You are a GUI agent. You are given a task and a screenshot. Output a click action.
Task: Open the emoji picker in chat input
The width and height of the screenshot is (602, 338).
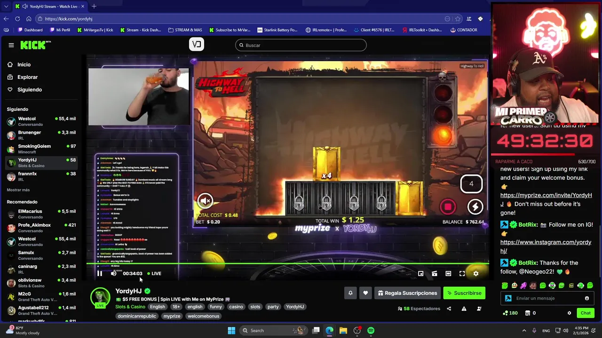tap(587, 298)
